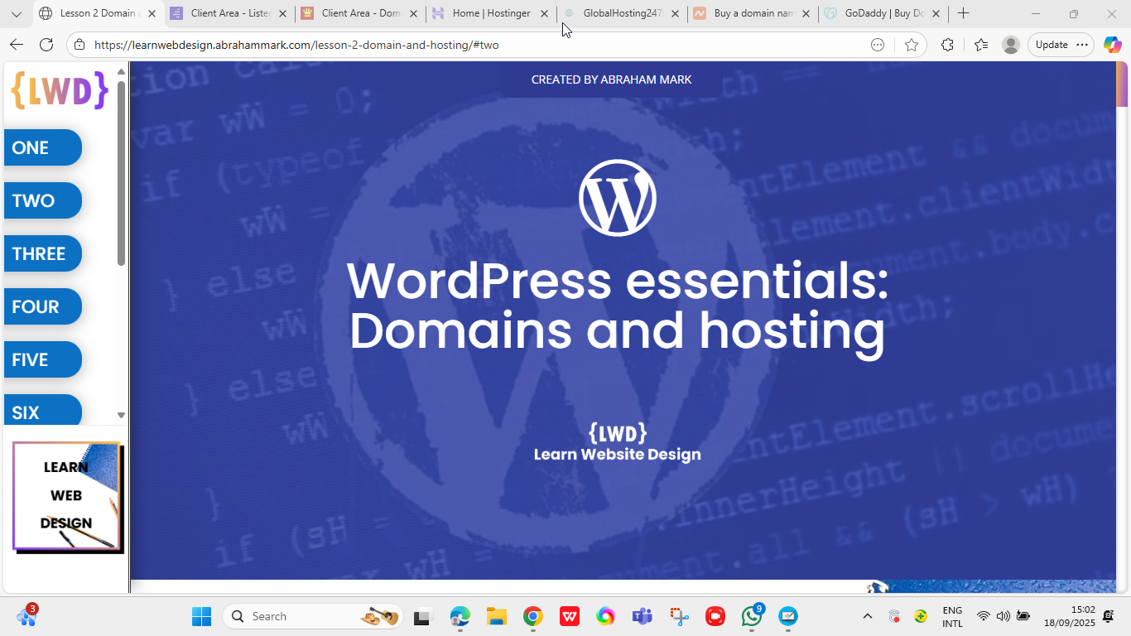Screen dimensions: 1131x636
Task: Click the Learn Web Design thumbnail image
Action: click(x=67, y=497)
